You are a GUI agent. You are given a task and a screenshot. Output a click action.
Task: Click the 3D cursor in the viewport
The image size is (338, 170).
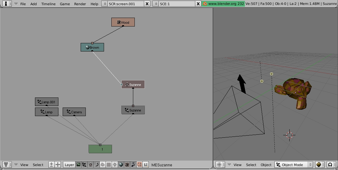(x=289, y=135)
